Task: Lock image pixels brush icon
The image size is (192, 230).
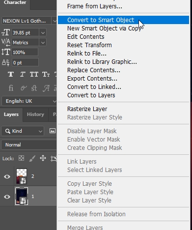Action: pyautogui.click(x=32, y=158)
